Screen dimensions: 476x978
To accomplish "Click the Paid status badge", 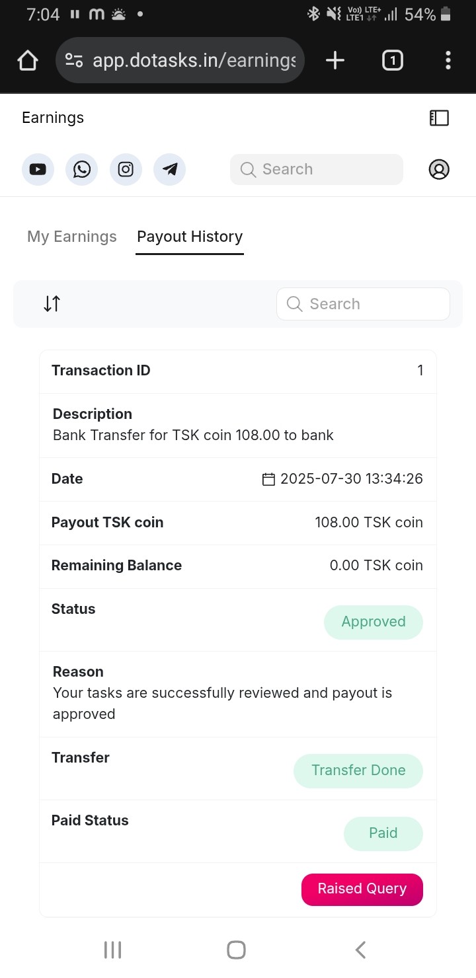I will coord(383,833).
